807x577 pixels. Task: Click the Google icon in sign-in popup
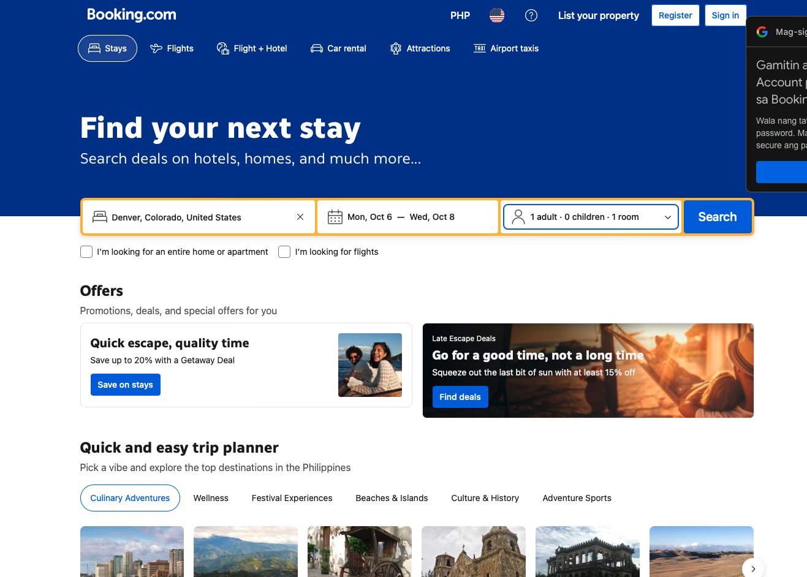762,32
